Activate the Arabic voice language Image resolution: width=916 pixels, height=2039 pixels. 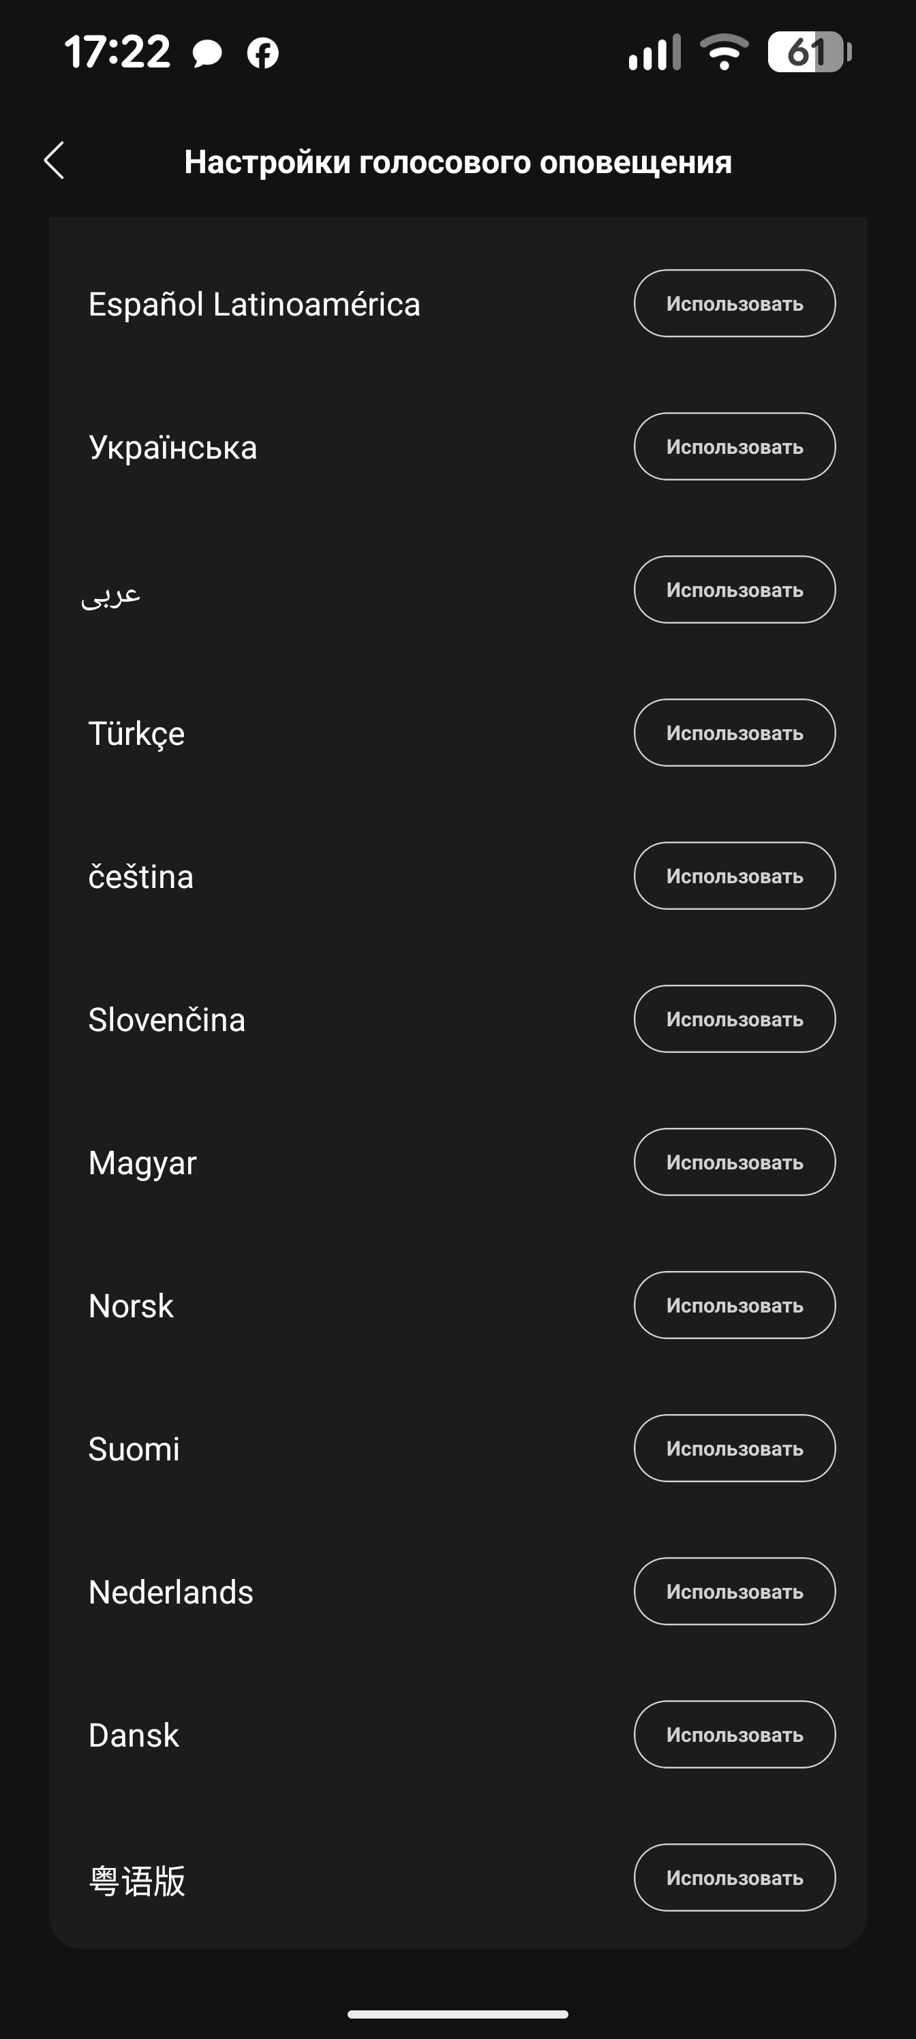734,589
